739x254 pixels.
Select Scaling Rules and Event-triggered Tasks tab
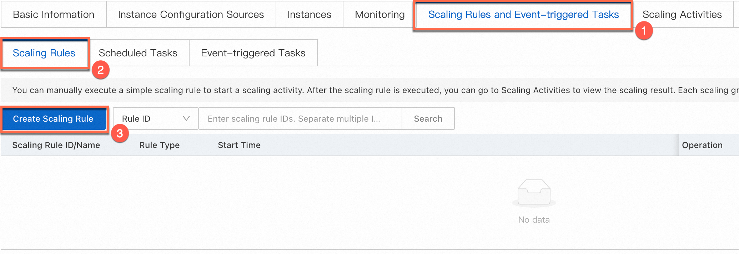tap(523, 15)
